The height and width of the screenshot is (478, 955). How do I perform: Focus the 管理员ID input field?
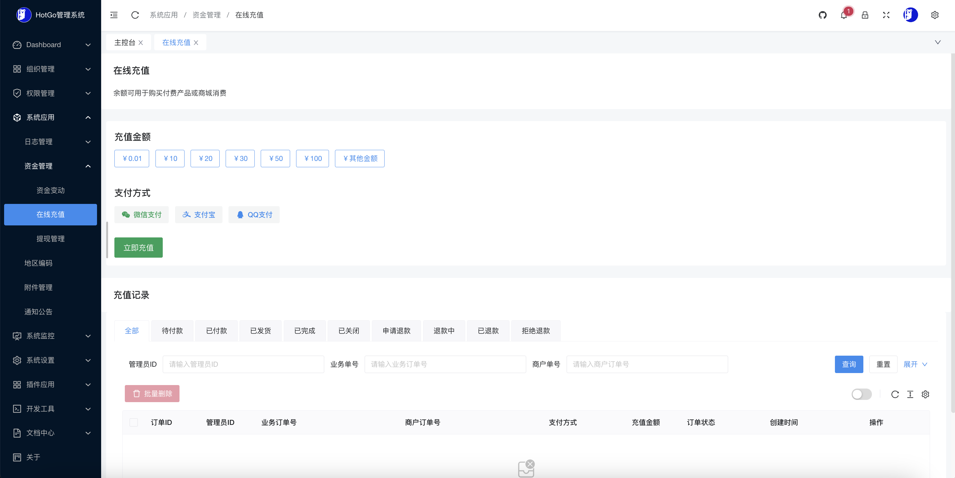[x=243, y=364]
